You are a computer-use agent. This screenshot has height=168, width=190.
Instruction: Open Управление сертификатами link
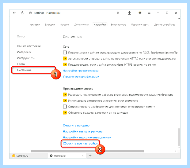tap(81, 77)
